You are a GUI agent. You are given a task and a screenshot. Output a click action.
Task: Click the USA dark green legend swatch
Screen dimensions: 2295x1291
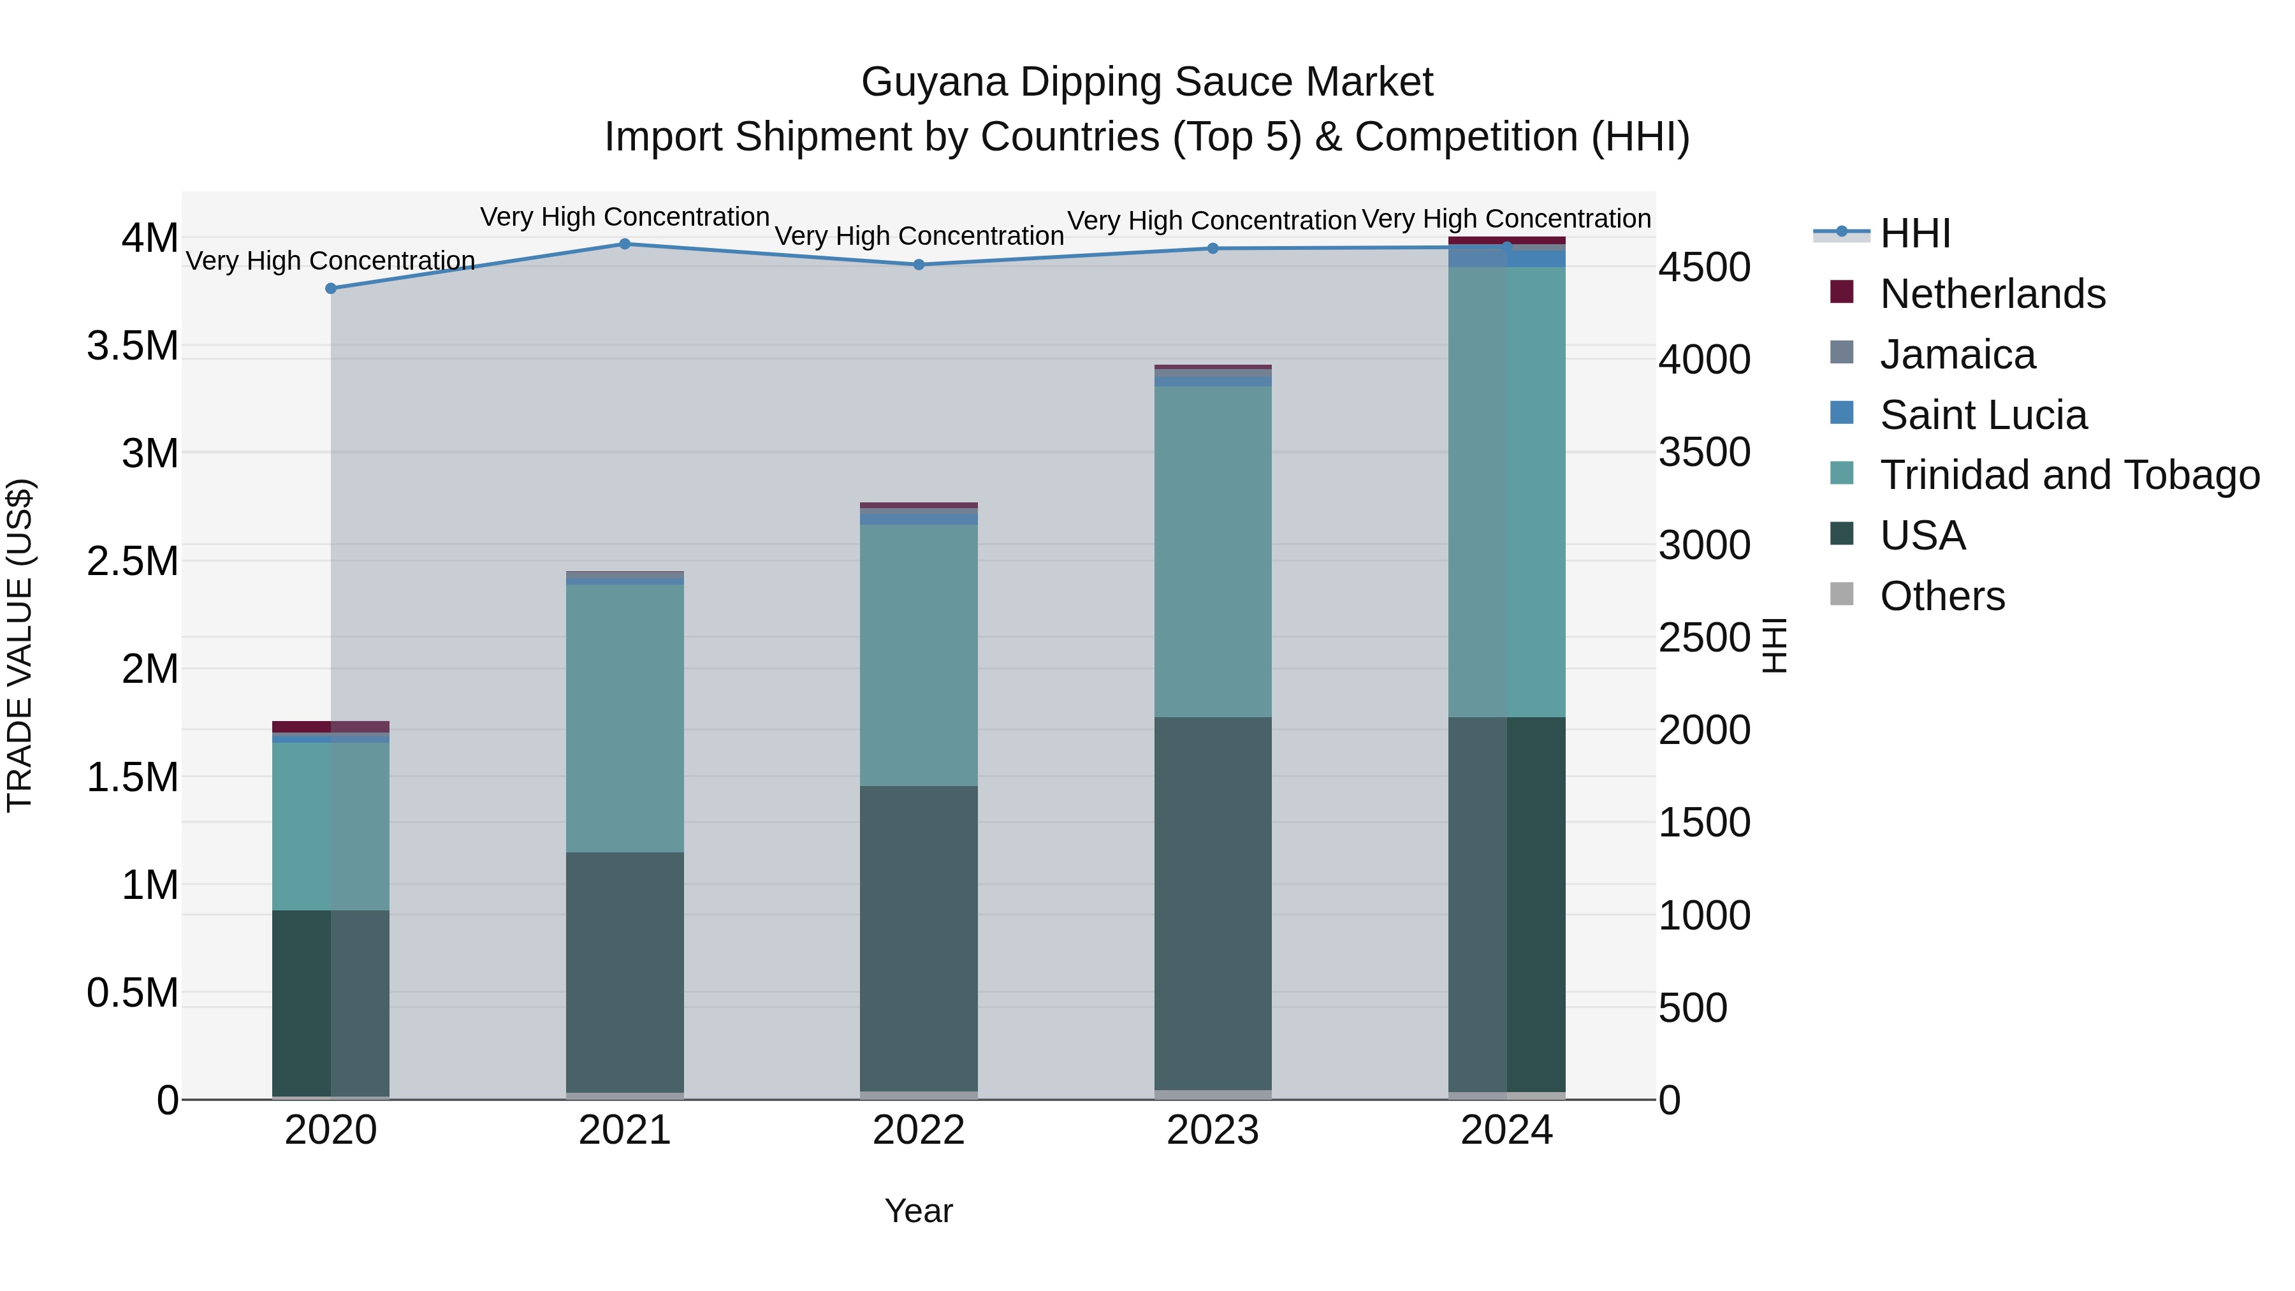[1842, 533]
